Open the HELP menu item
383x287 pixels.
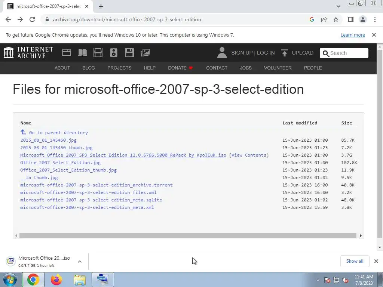tap(150, 68)
